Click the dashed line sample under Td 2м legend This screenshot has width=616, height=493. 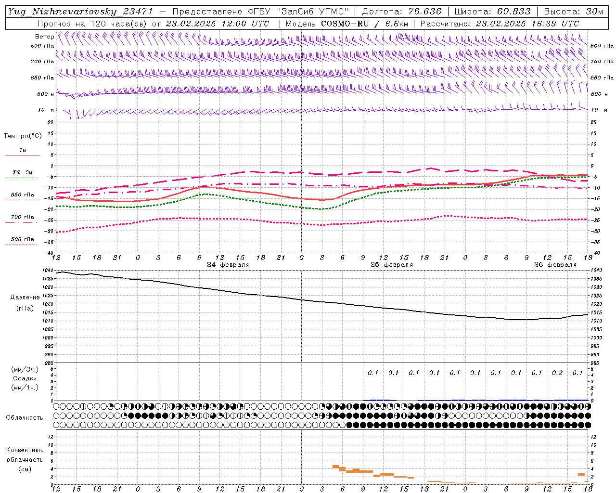coord(22,178)
